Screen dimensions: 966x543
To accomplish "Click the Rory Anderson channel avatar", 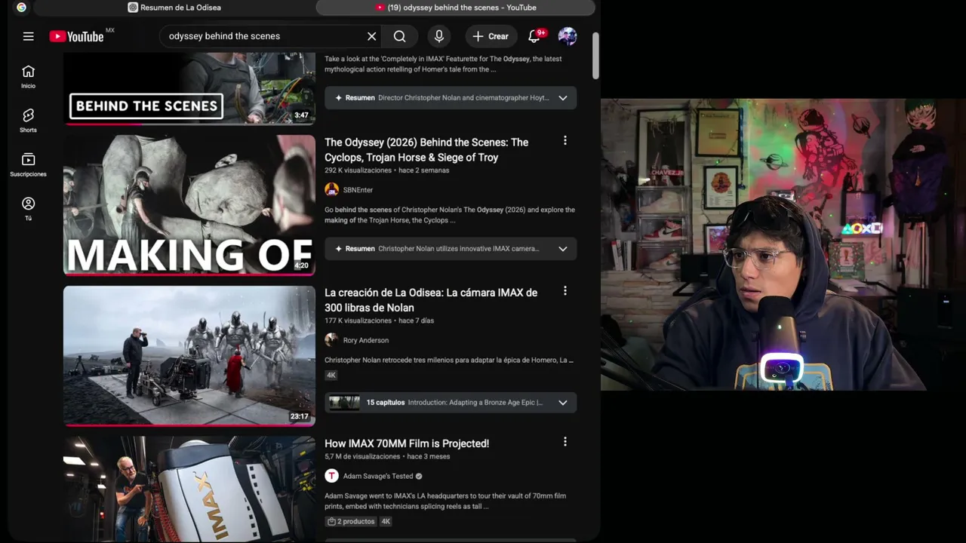I will 331,340.
